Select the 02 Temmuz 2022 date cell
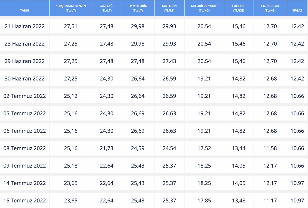The height and width of the screenshot is (208, 308). click(x=25, y=96)
